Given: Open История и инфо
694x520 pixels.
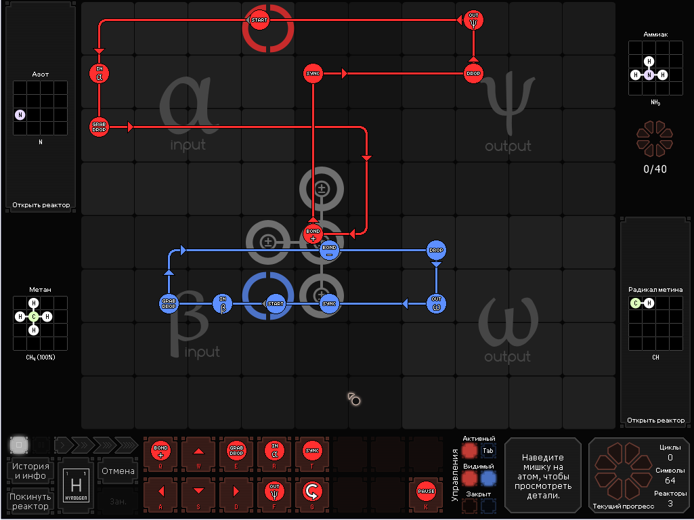Looking at the screenshot, I should click(30, 471).
